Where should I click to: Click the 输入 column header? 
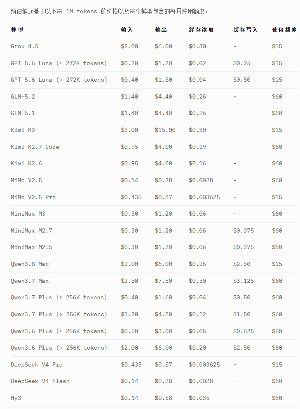127,30
